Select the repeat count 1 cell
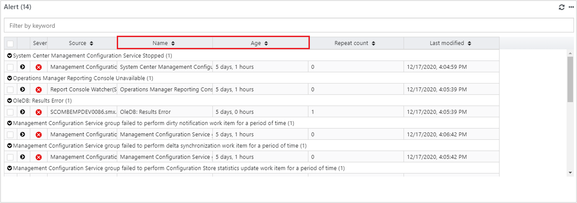Viewport: 577px width, 203px height. pos(356,112)
